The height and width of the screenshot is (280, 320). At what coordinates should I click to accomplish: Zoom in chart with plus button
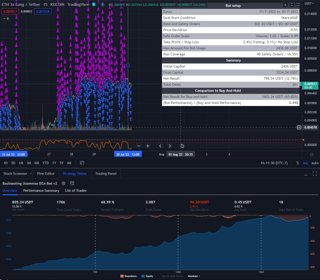[148, 146]
